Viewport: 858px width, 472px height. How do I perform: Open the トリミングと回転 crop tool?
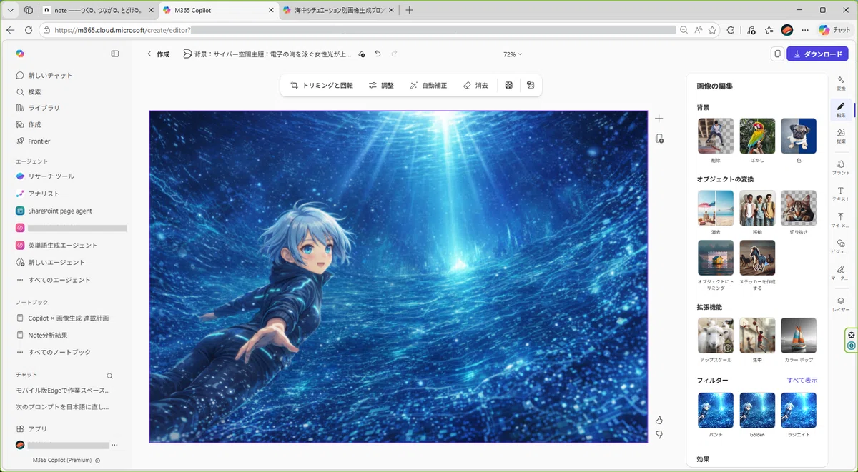322,85
